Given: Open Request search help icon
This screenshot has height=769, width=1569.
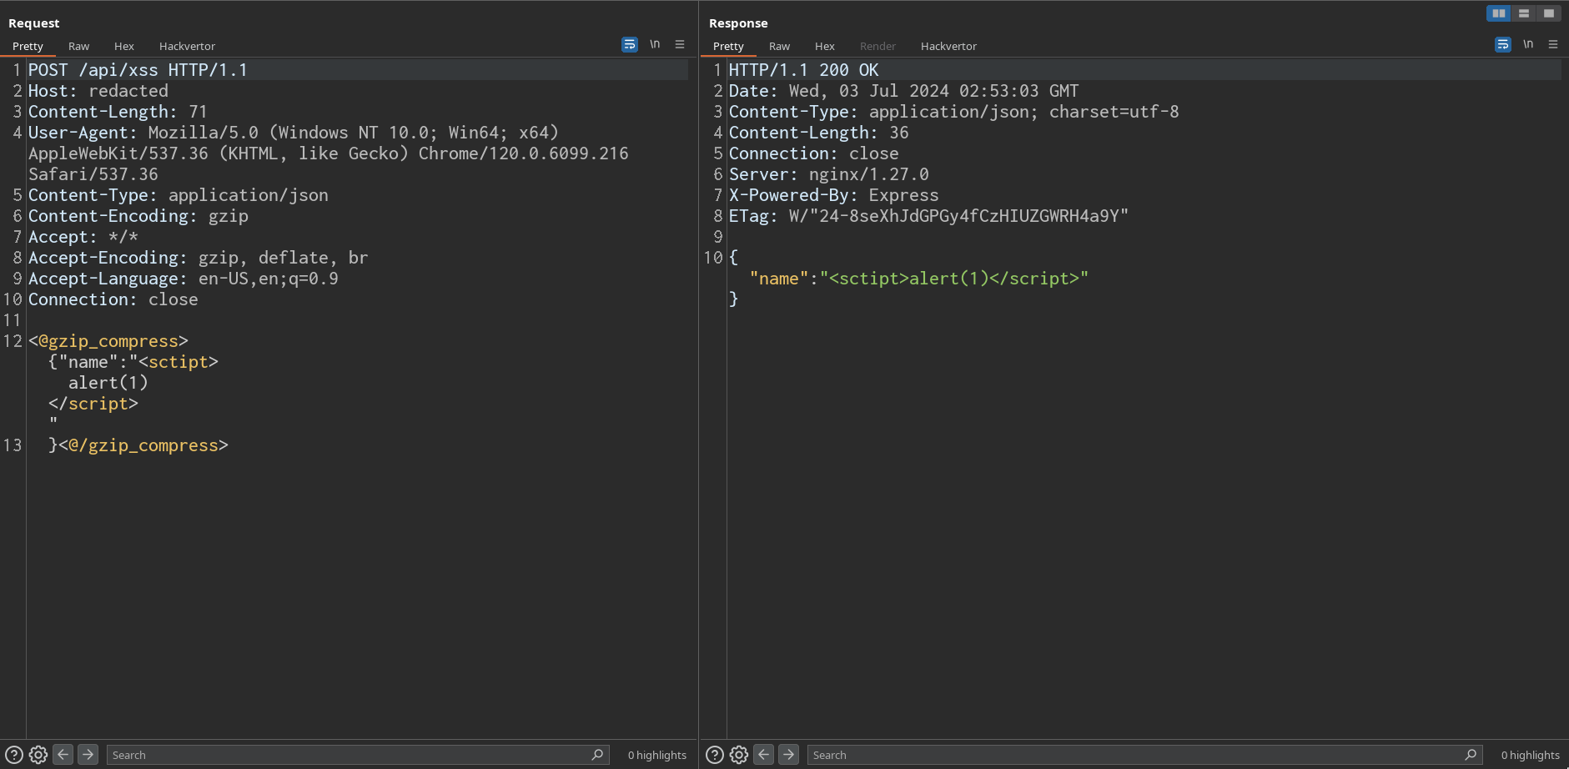Looking at the screenshot, I should [14, 755].
